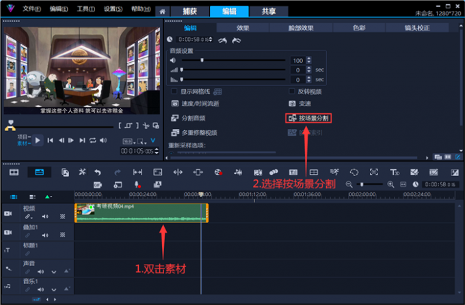Open the pan and zoom tool
This screenshot has height=305, width=465.
pyautogui.click(x=373, y=172)
